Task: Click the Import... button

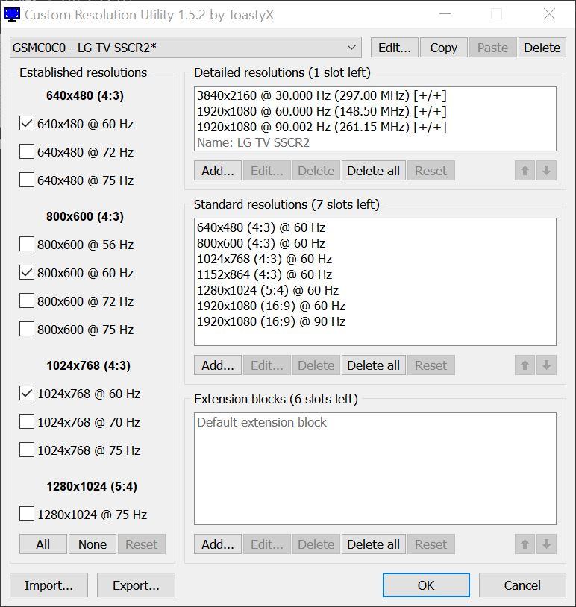Action: coord(48,585)
